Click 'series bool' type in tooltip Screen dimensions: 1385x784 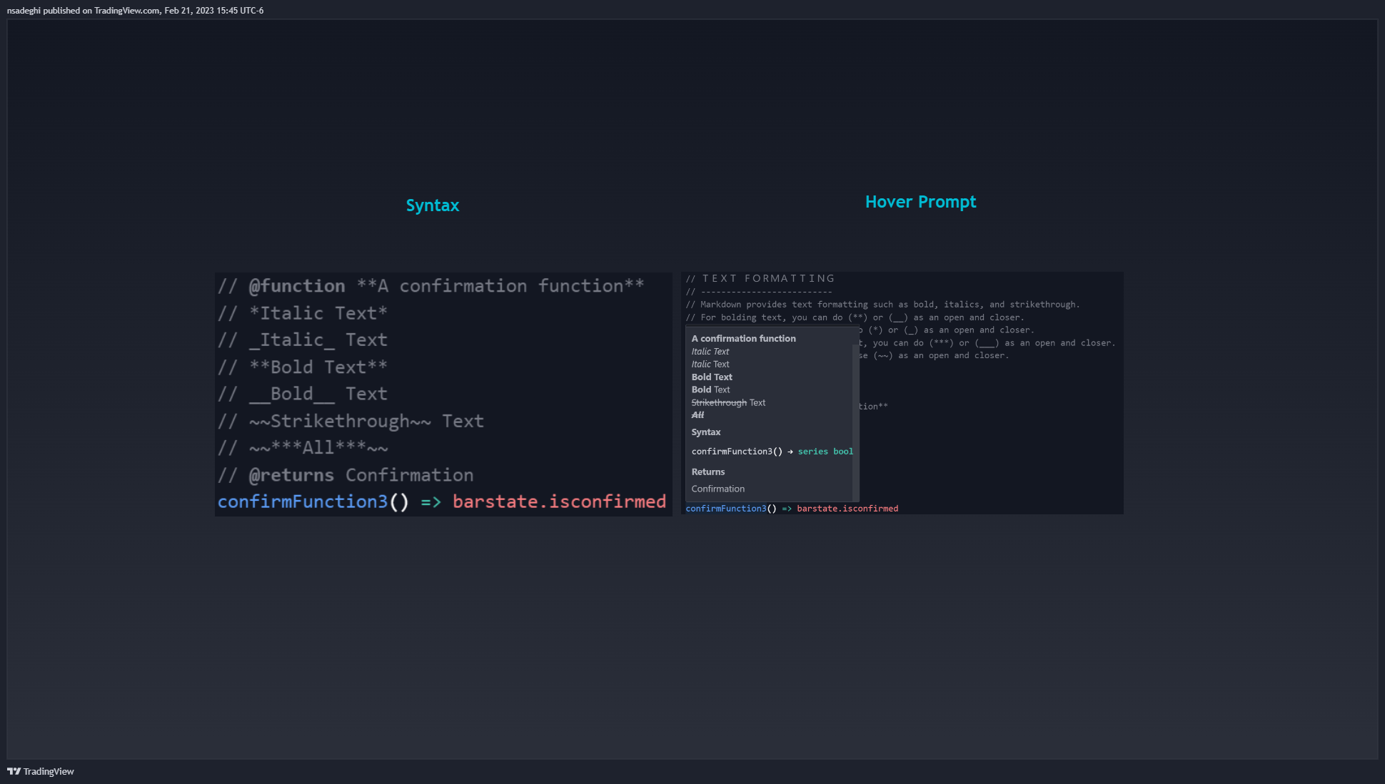(825, 452)
